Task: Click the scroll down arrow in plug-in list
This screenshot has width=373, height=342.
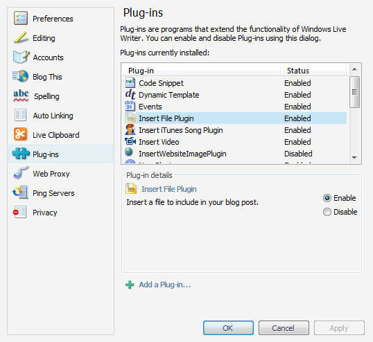Action: coord(354,157)
